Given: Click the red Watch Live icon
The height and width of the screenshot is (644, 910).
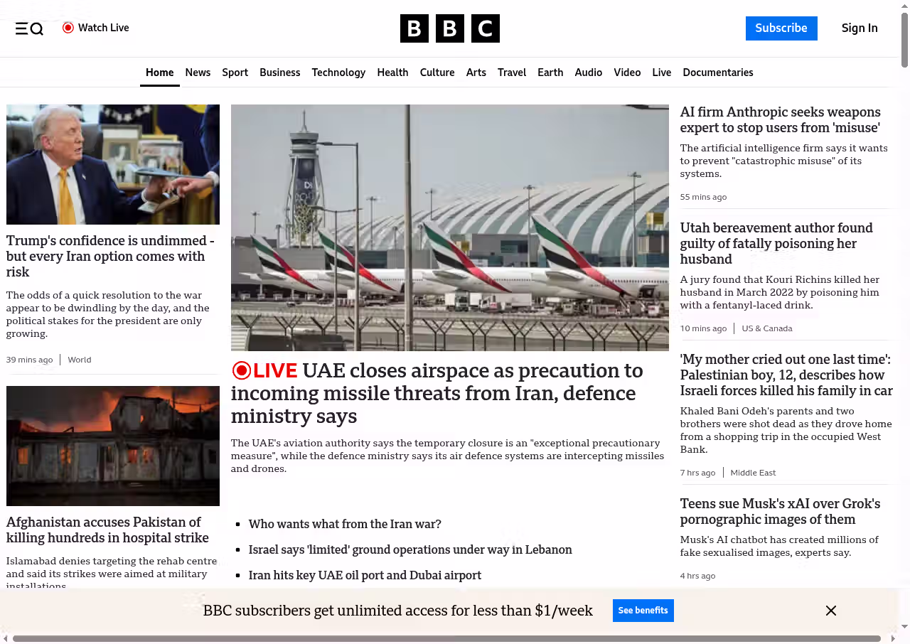Looking at the screenshot, I should pyautogui.click(x=68, y=28).
